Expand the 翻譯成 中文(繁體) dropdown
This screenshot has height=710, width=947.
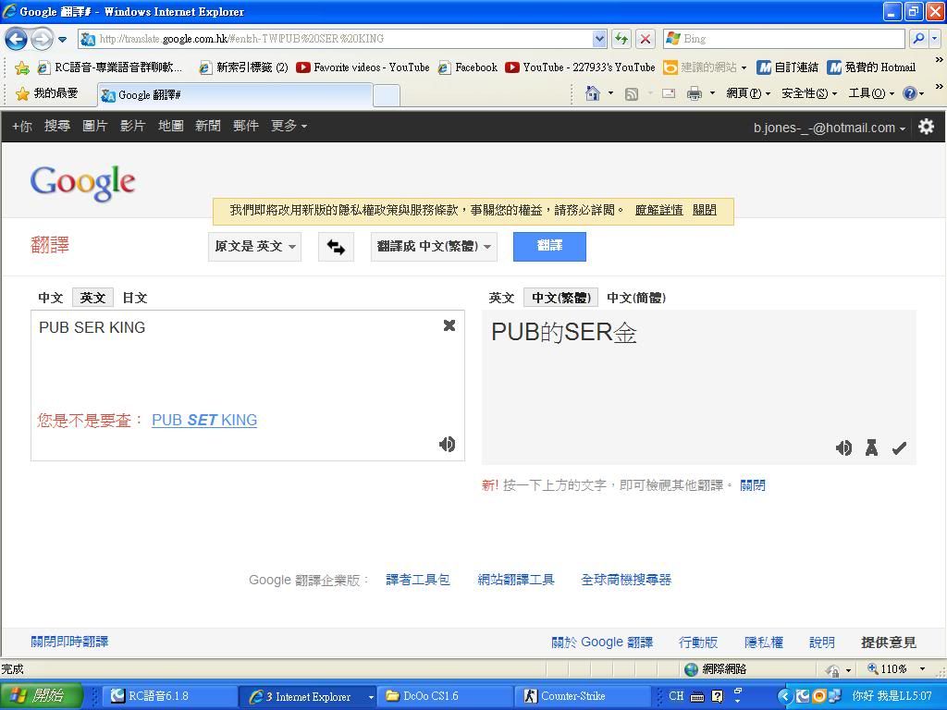click(x=434, y=247)
